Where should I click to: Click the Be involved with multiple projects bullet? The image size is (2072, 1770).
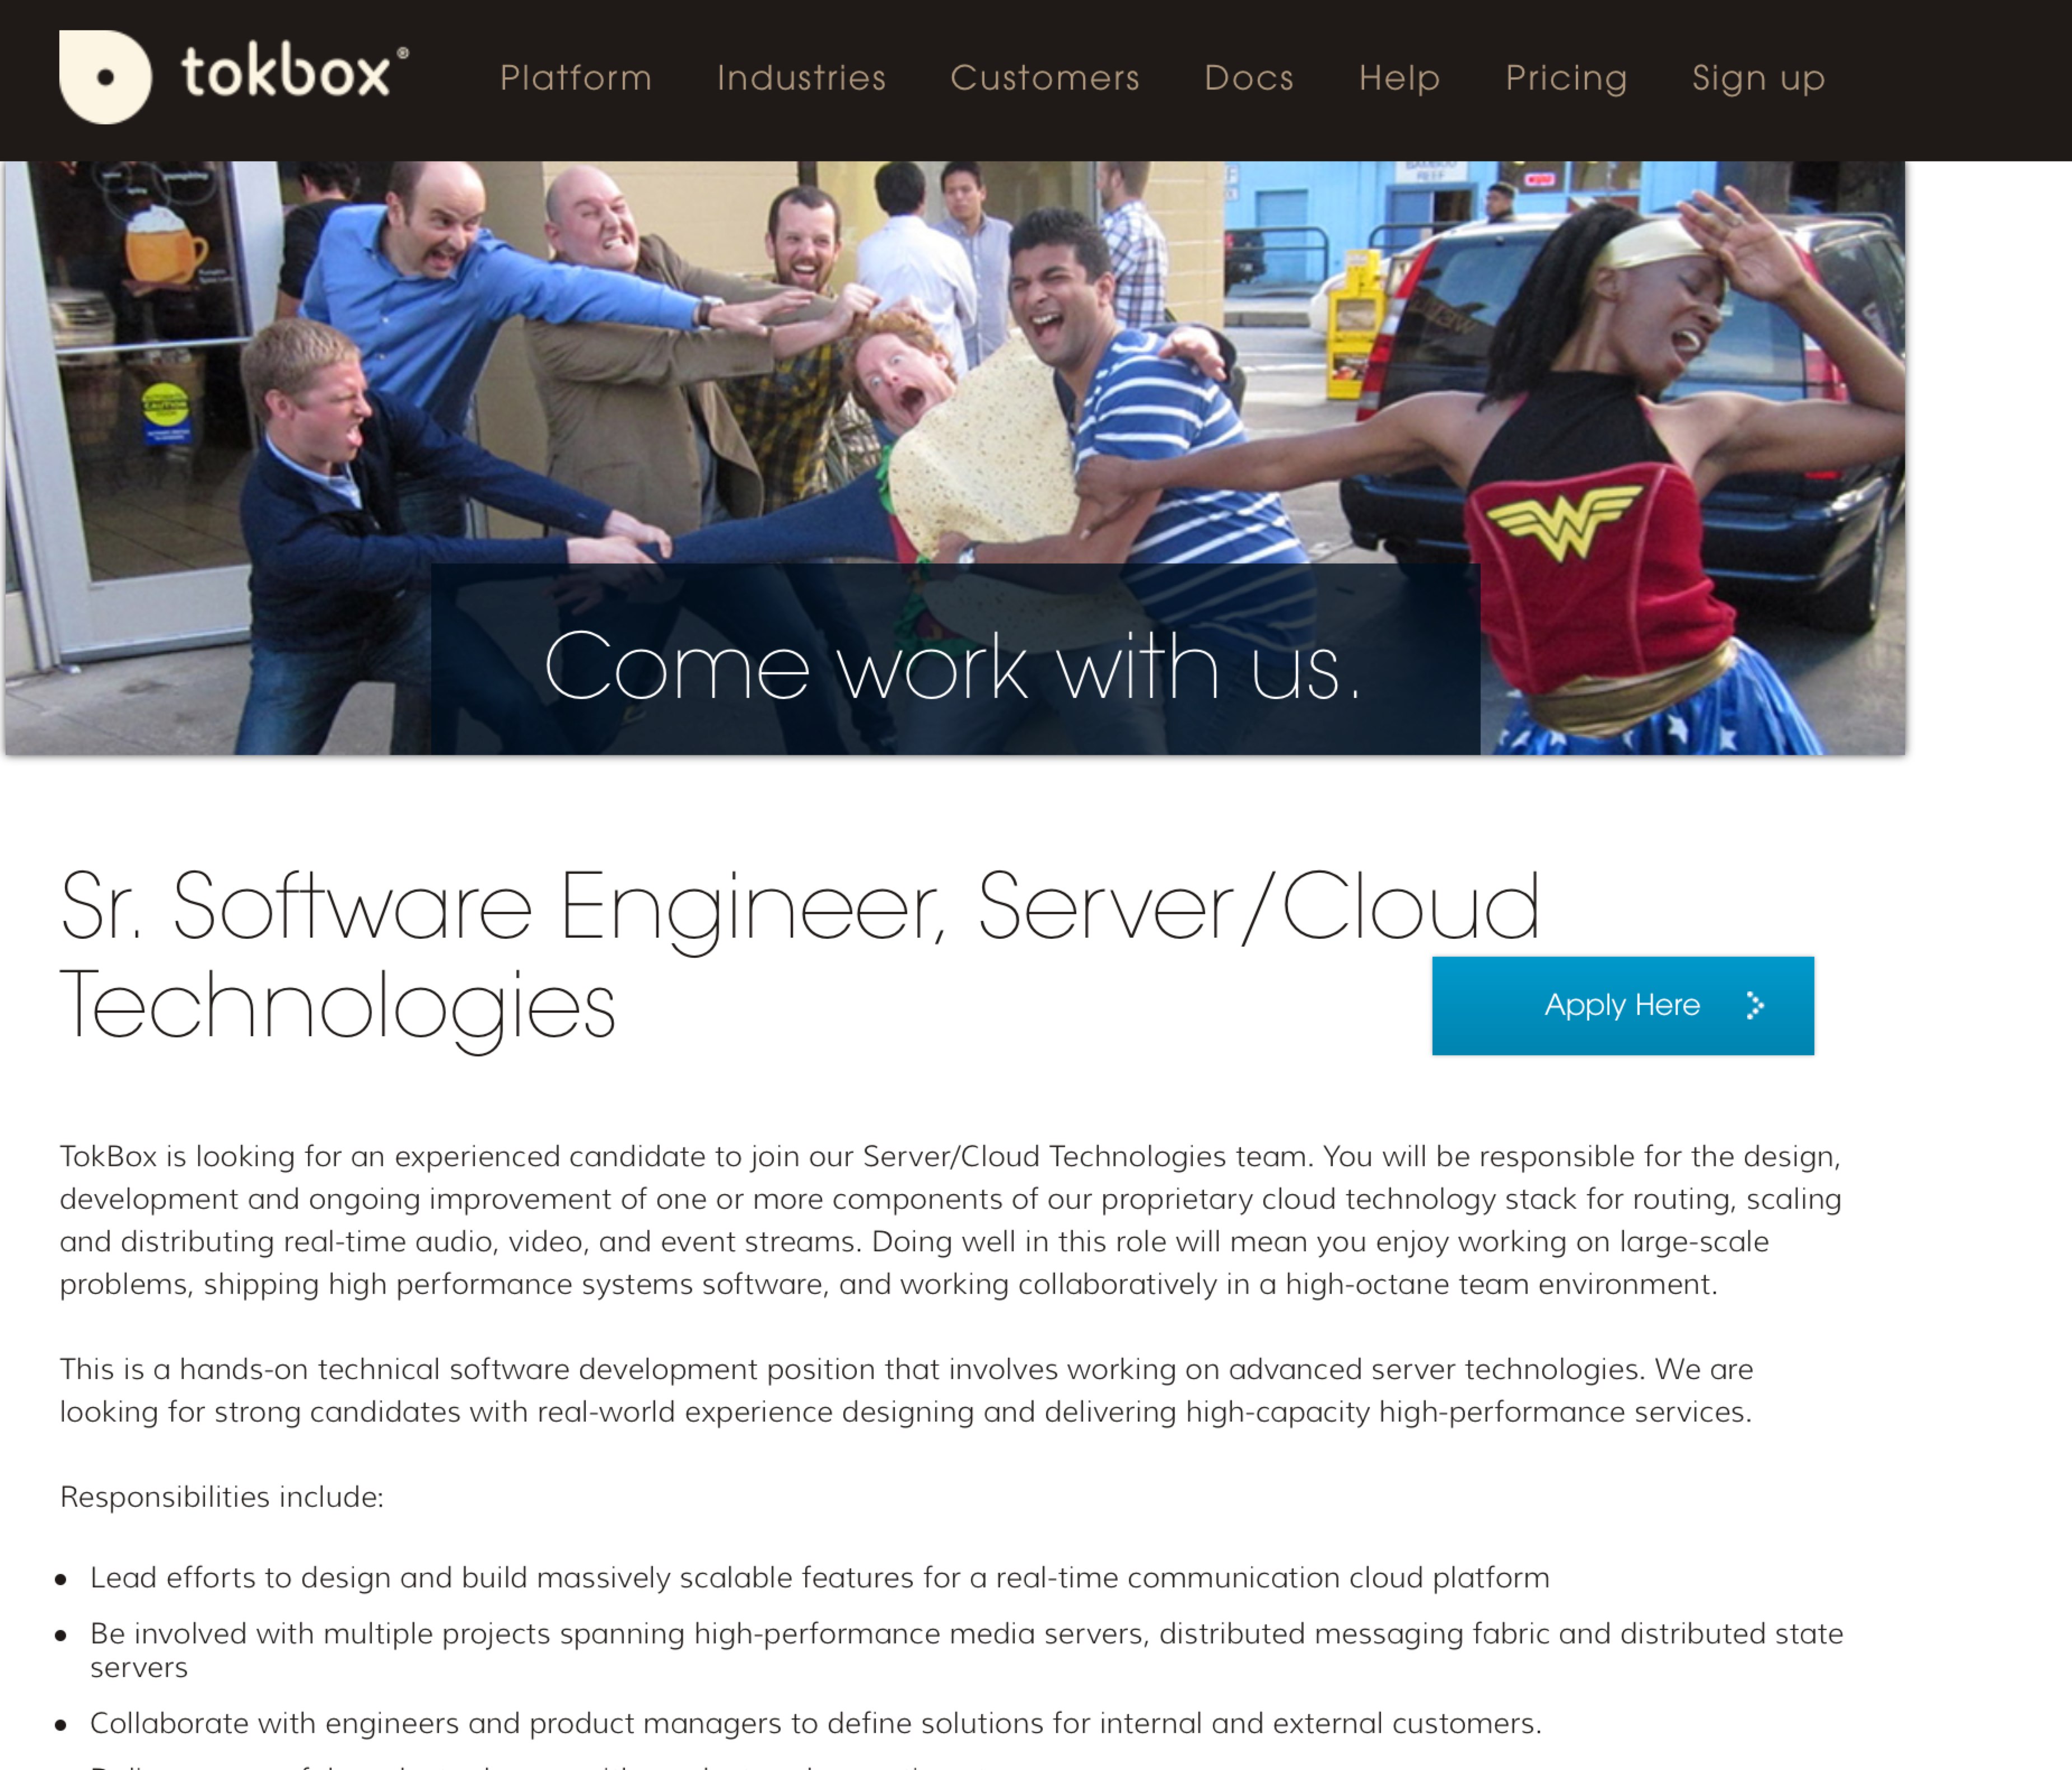(965, 1634)
